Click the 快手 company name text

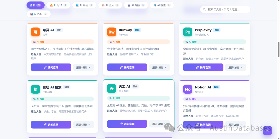pos(45,35)
